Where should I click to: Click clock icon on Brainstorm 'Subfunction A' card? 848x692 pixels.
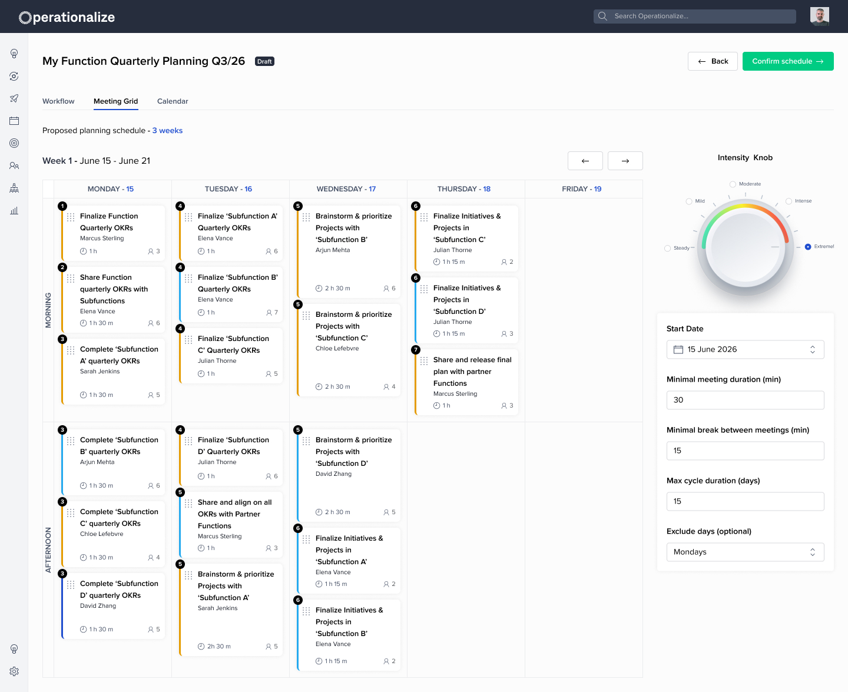click(x=201, y=647)
